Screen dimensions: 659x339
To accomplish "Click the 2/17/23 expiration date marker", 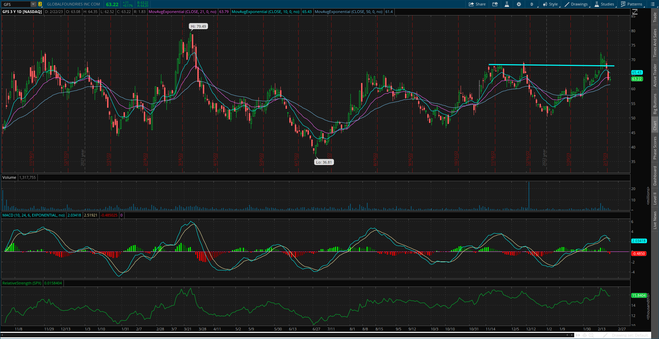I will tap(605, 159).
